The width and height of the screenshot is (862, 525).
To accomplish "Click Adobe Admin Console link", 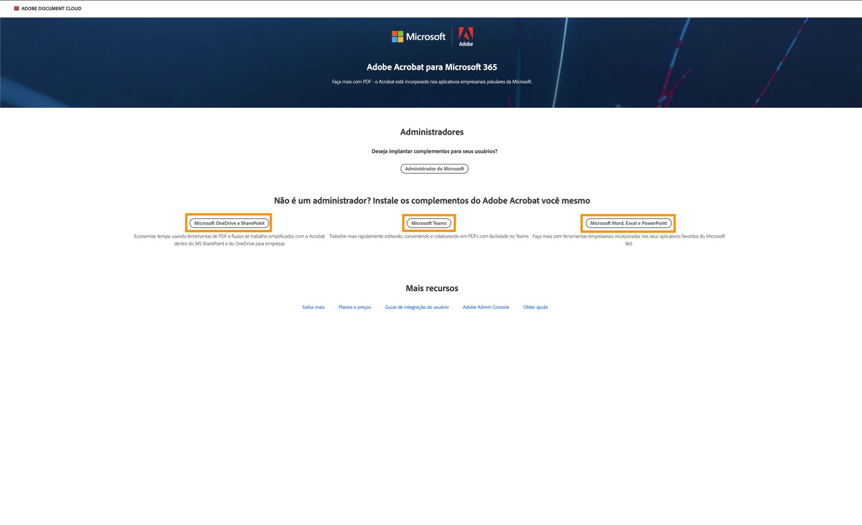I will 486,307.
